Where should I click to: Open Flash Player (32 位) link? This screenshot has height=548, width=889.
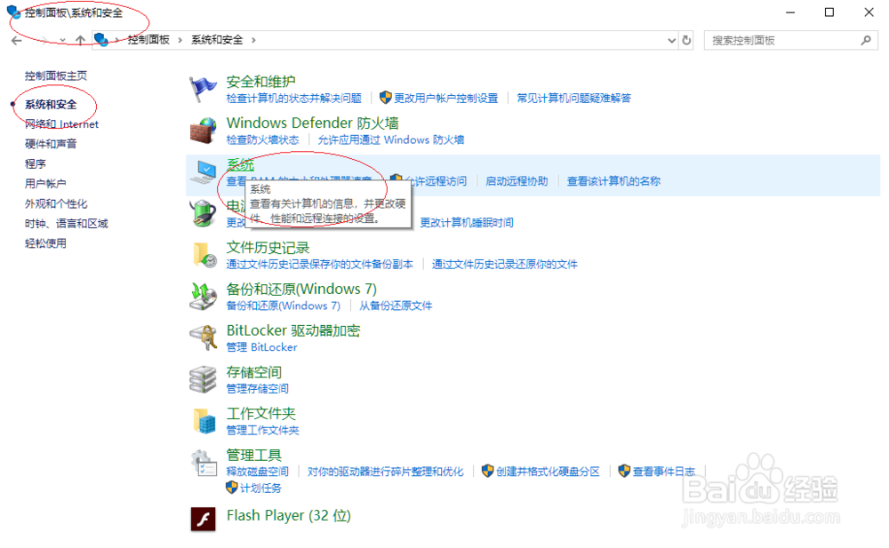point(289,515)
